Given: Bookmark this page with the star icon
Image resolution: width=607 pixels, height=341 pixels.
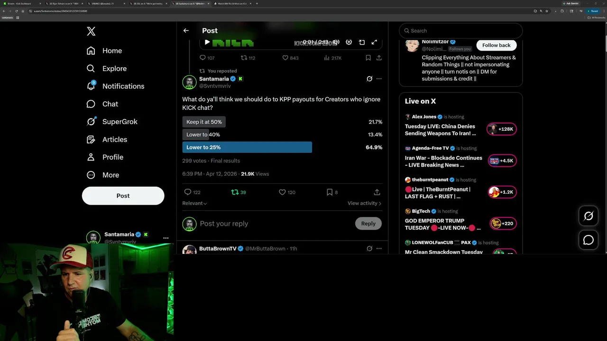Looking at the screenshot, I should click(546, 11).
